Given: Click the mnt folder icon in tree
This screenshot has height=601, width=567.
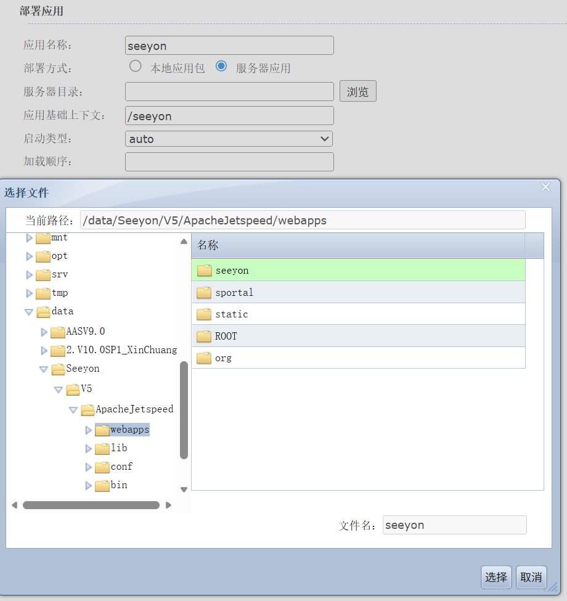Looking at the screenshot, I should click(x=43, y=238).
